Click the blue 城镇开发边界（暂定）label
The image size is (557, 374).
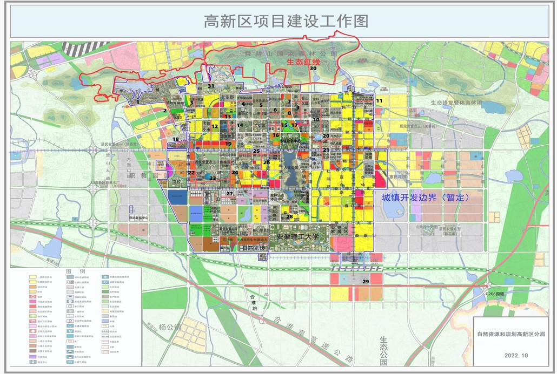(x=426, y=198)
